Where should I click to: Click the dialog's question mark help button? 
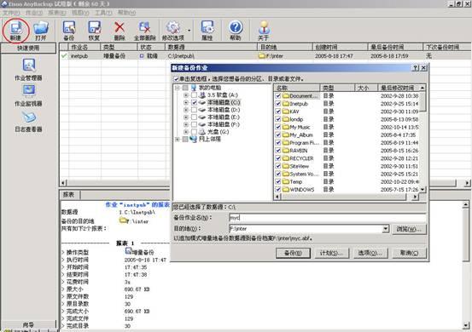(416, 68)
